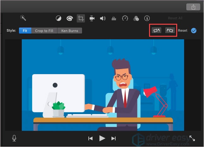Rotate the clip counterclockwise
204x147 pixels.
coord(156,30)
